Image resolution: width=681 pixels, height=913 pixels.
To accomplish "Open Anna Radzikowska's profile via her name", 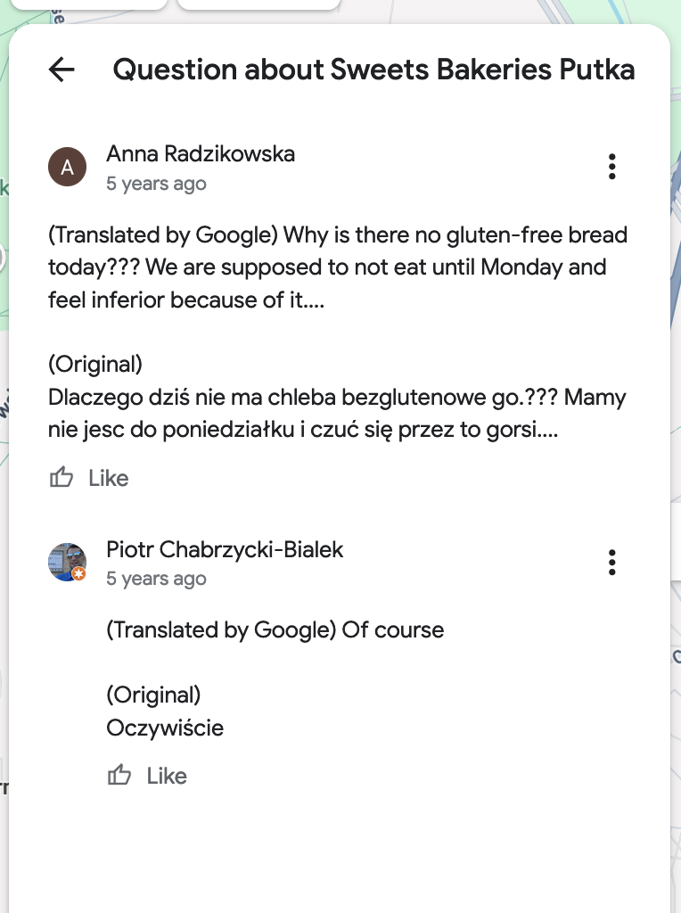I will [201, 154].
